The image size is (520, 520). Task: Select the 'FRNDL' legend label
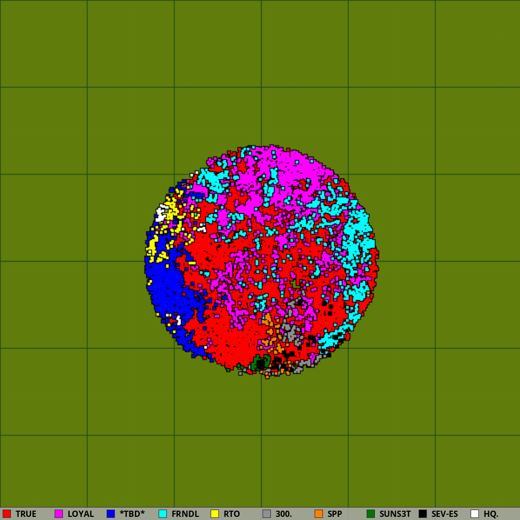pos(186,514)
